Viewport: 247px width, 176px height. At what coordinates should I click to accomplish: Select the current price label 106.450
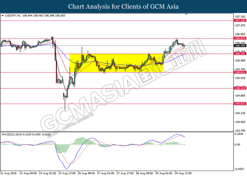(240, 45)
